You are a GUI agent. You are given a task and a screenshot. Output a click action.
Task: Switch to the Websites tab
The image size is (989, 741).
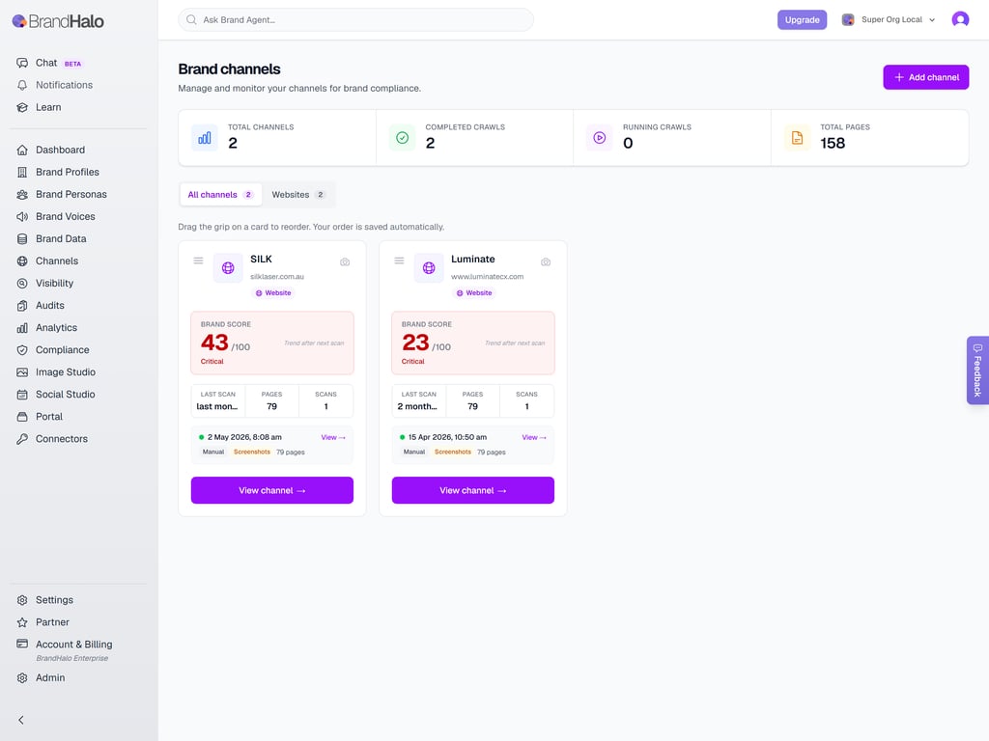coord(298,195)
